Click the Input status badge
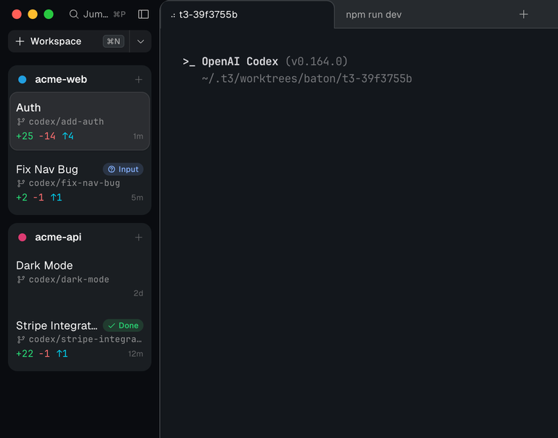 point(123,169)
